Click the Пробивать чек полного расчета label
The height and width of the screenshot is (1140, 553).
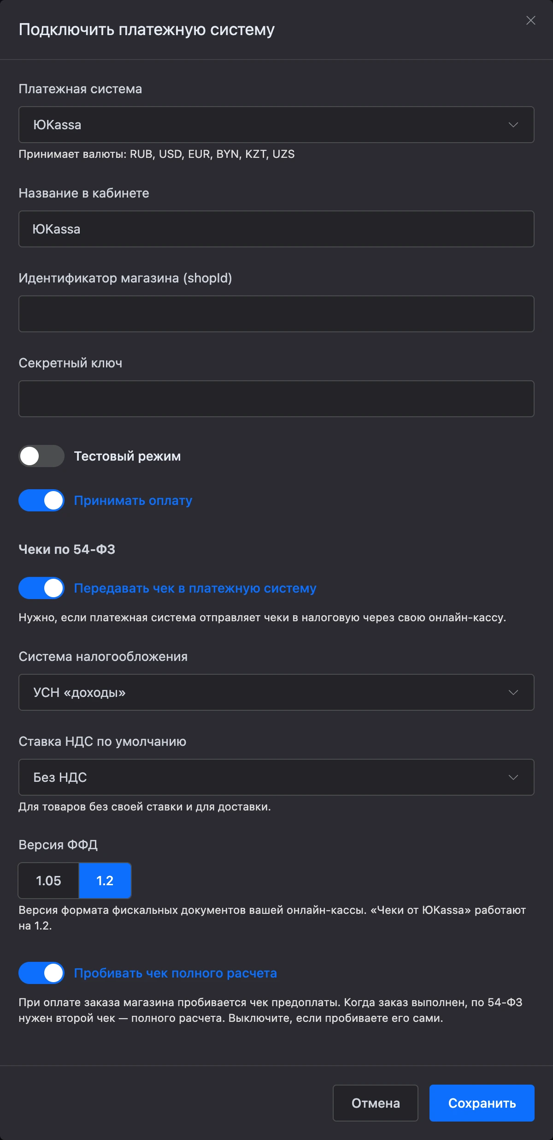tap(176, 973)
